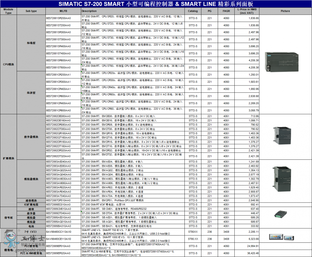Click the 经济型 sub type cell
The width and height of the screenshot is (312, 257).
pos(31,93)
